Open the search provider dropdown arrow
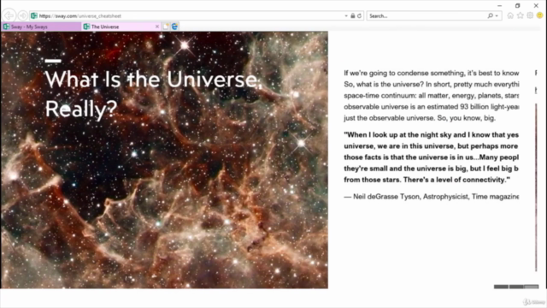 (497, 15)
